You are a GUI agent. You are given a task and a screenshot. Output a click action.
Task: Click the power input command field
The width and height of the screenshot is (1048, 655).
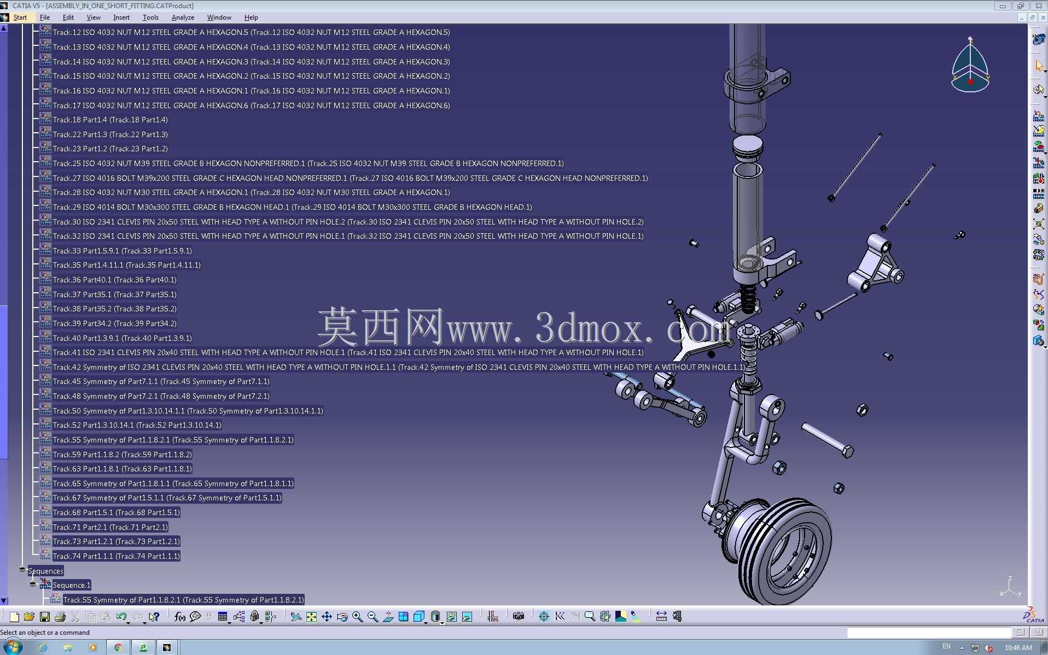pos(929,633)
